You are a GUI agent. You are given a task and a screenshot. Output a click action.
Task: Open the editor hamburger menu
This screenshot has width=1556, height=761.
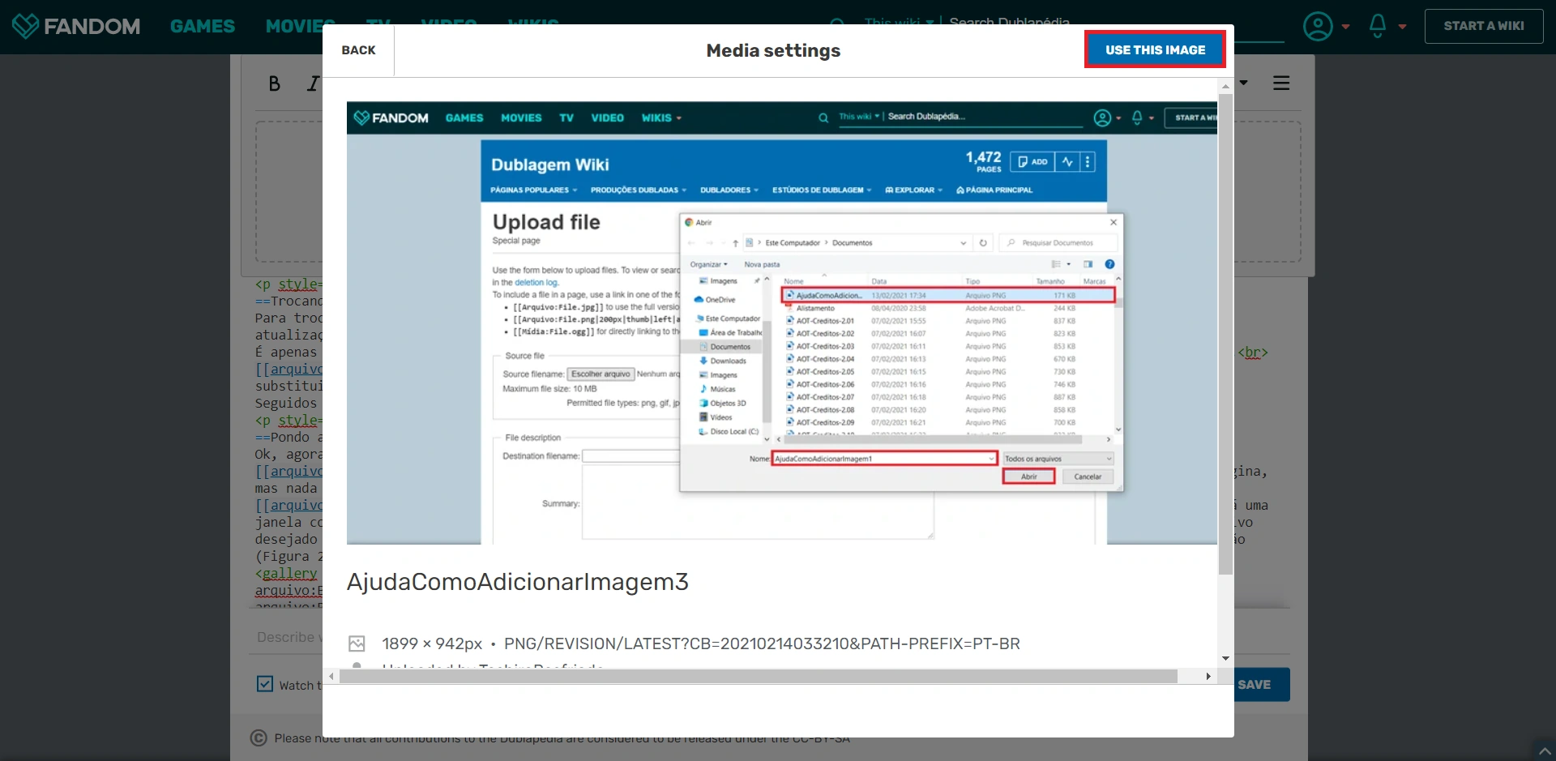1281,83
